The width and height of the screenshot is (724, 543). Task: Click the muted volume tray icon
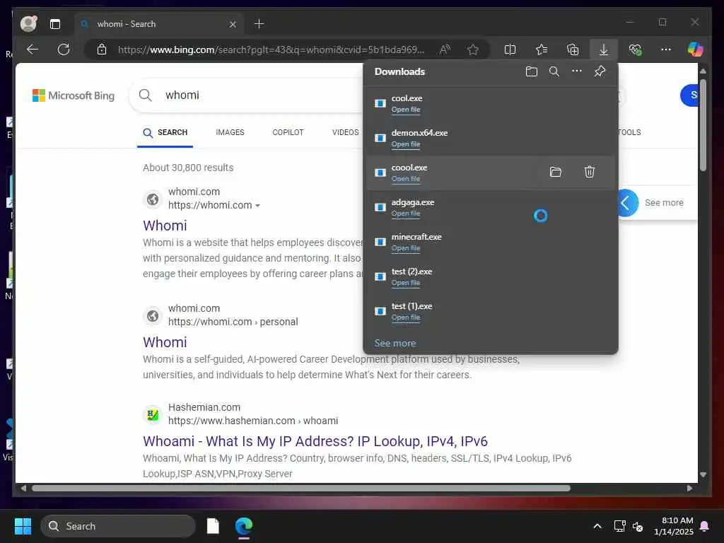pos(638,526)
